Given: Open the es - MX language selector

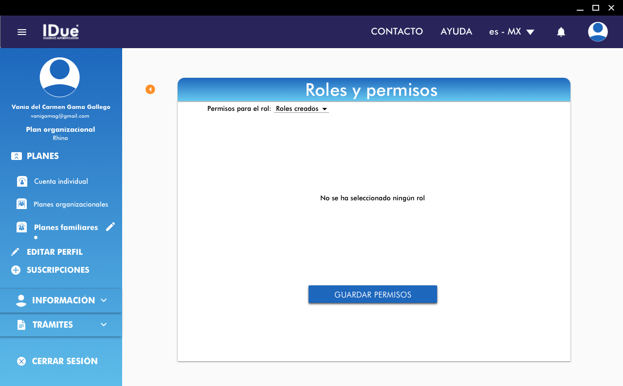Looking at the screenshot, I should [512, 32].
